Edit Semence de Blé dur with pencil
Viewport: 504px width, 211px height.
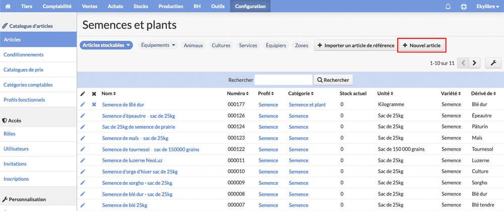[x=83, y=104]
